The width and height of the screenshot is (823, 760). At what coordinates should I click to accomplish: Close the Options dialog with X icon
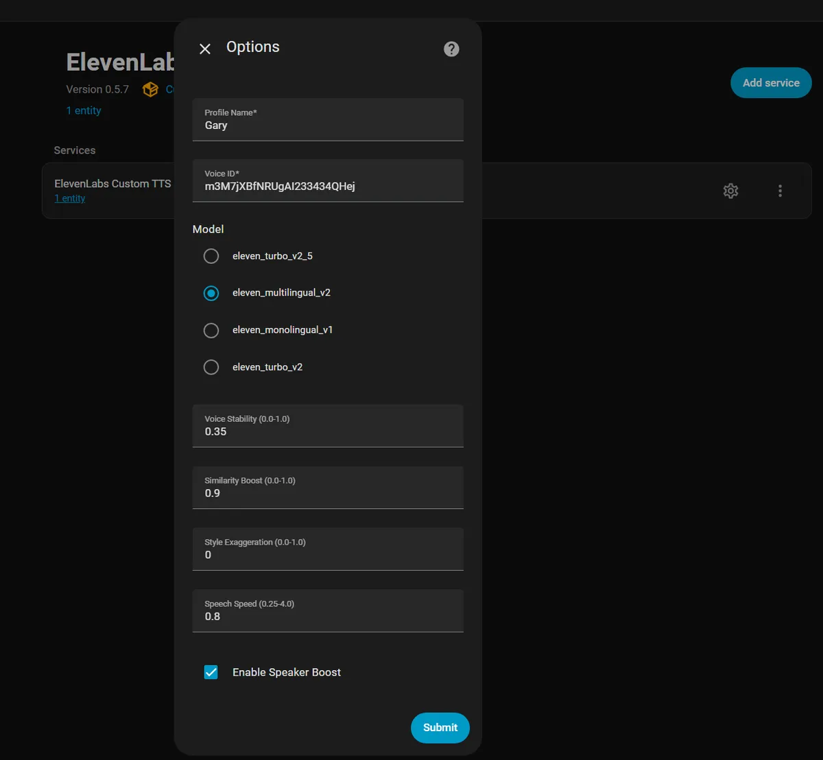click(205, 49)
